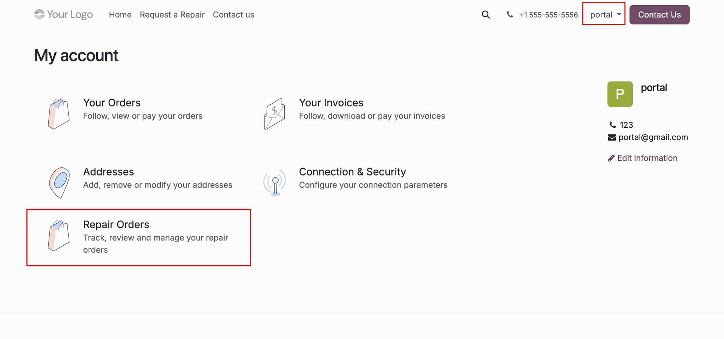Click the Your Orders shopping bag icon
Viewport: 724px width, 339px height.
59,114
